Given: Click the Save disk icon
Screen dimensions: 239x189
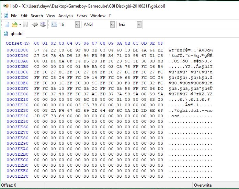Looking at the screenshot, I should click(26, 24).
